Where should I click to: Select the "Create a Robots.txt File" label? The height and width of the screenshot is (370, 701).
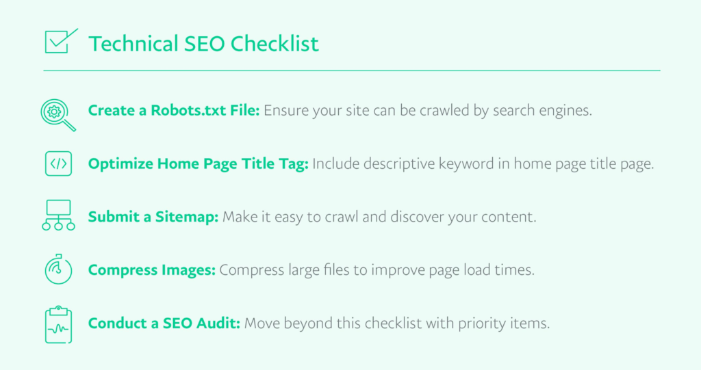(x=174, y=111)
